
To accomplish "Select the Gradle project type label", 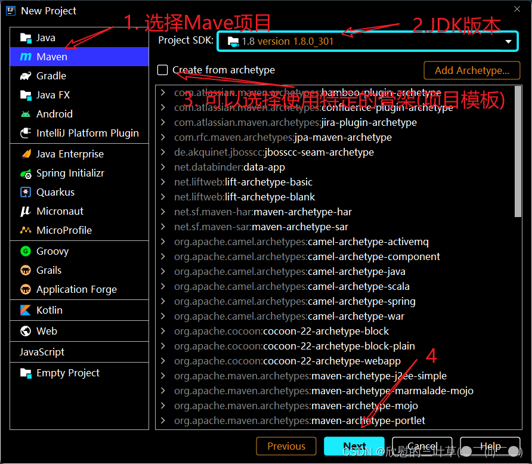I will tap(51, 76).
